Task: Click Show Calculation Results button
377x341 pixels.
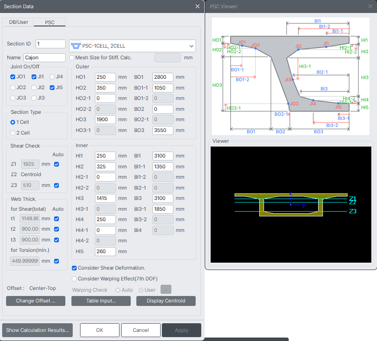Action: click(38, 330)
